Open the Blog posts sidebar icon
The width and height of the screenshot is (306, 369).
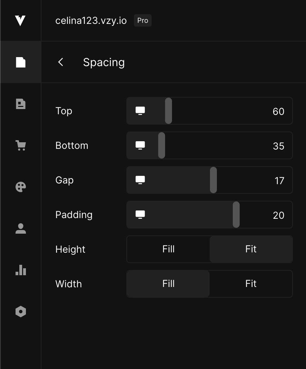(x=21, y=104)
